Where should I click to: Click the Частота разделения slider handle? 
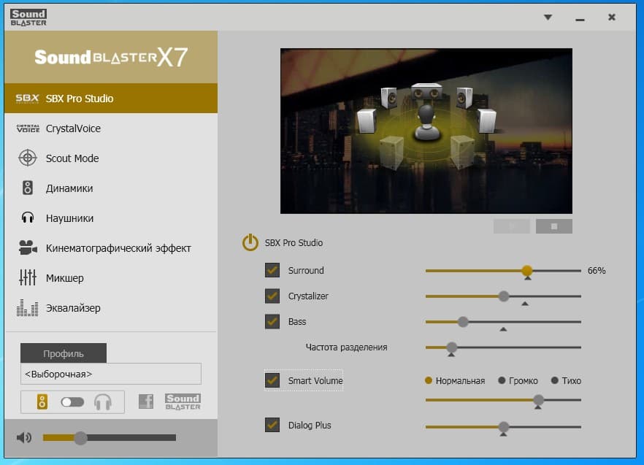(x=451, y=347)
